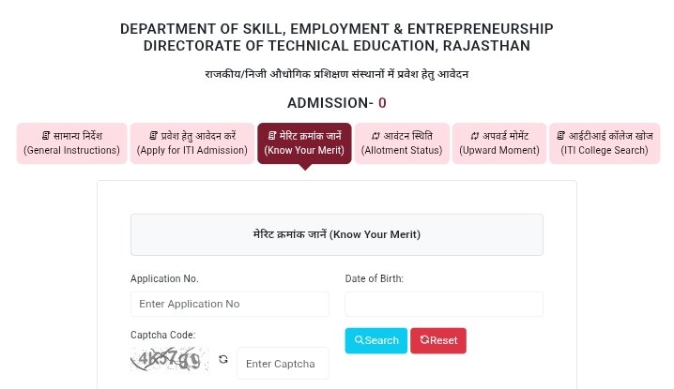Click the distorted captcha code image

click(169, 359)
